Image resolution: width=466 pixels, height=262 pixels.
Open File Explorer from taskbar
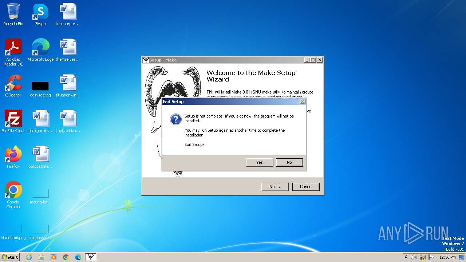pos(41,257)
